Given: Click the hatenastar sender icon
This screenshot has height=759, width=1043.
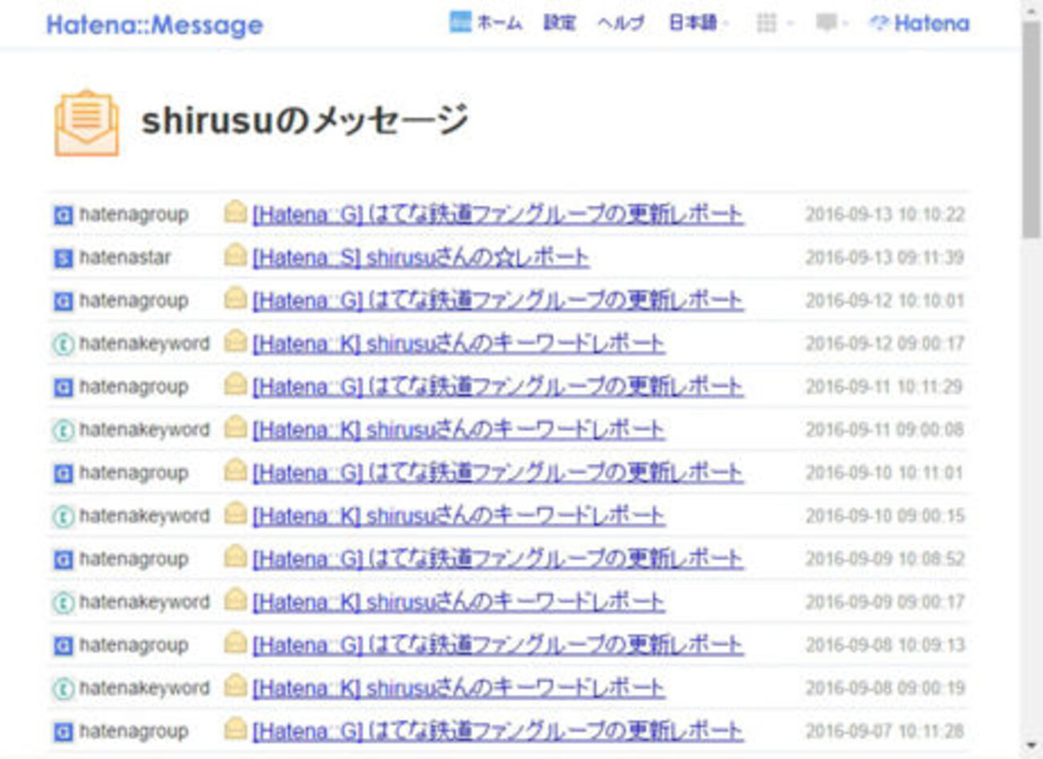Looking at the screenshot, I should 63,258.
